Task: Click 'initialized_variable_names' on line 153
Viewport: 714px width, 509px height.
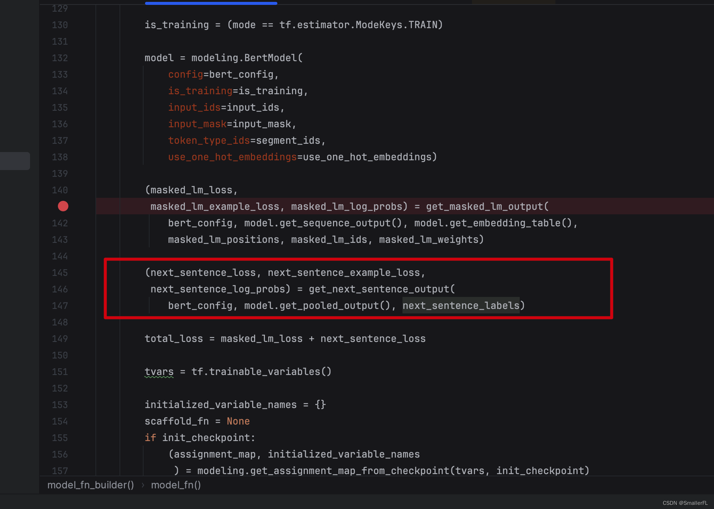Action: [221, 405]
